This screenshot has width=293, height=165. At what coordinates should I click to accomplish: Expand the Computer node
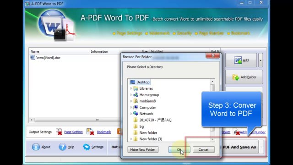pos(131,107)
